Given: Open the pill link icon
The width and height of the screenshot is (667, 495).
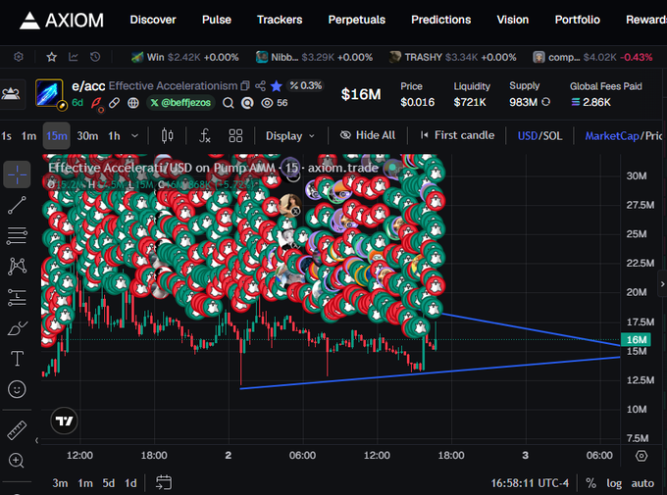Looking at the screenshot, I should tap(114, 103).
